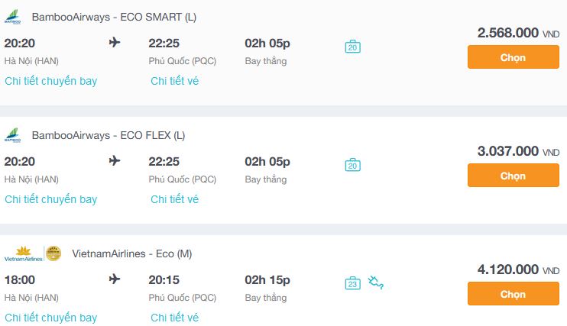Open Chi tiết chuyến bay for ECO SMART

click(x=51, y=81)
